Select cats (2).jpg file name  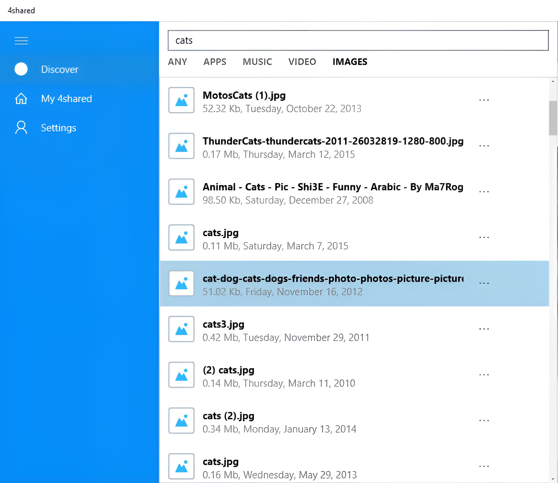(228, 416)
